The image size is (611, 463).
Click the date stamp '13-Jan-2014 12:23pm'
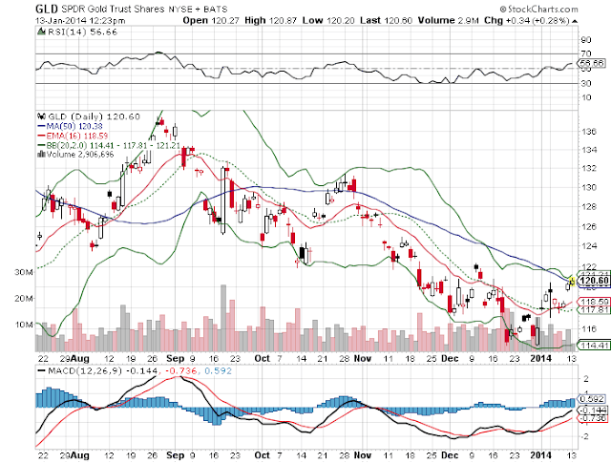tap(80, 20)
